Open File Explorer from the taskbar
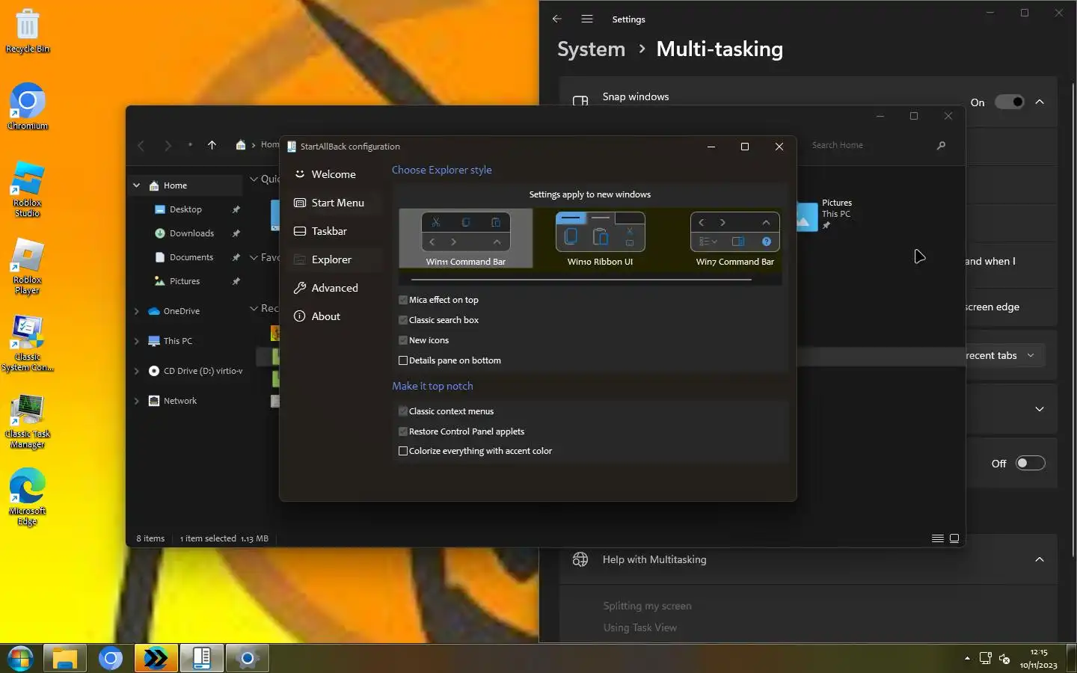 65,659
